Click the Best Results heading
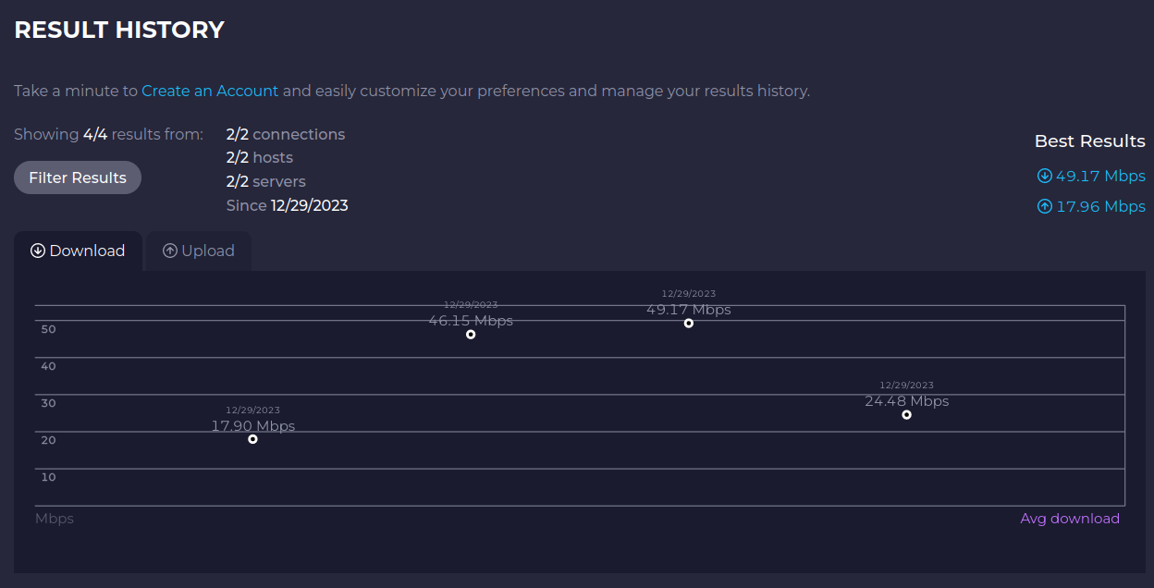The width and height of the screenshot is (1154, 588). pos(1089,141)
